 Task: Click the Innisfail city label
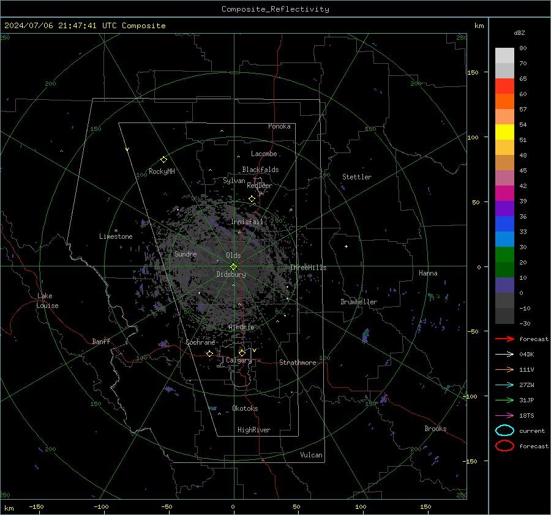(247, 222)
